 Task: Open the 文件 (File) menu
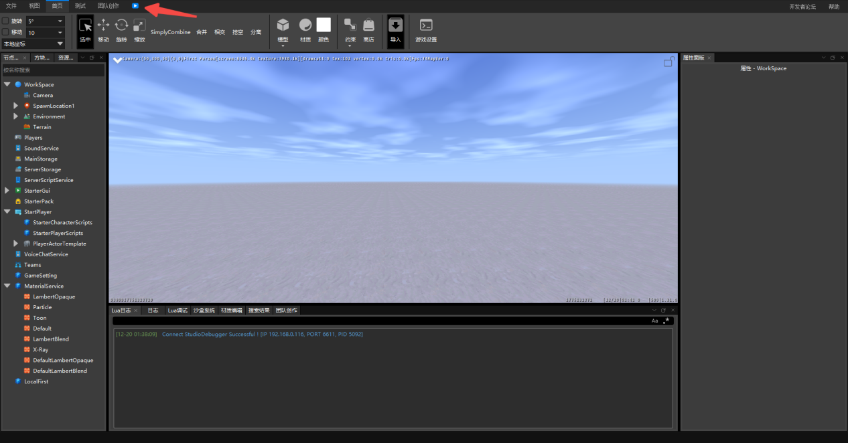click(11, 6)
